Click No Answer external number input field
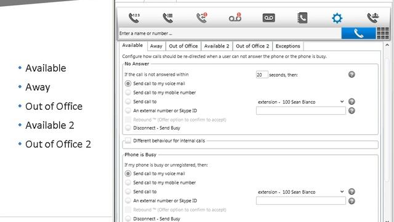This screenshot has height=222, width=394. [x=301, y=110]
